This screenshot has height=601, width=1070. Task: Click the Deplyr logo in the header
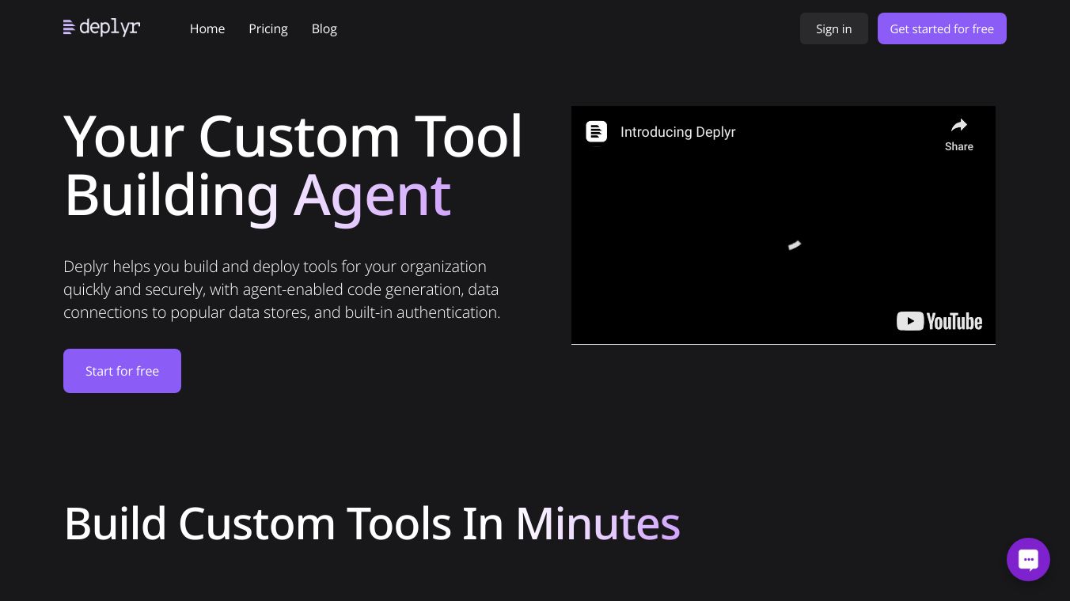click(101, 28)
